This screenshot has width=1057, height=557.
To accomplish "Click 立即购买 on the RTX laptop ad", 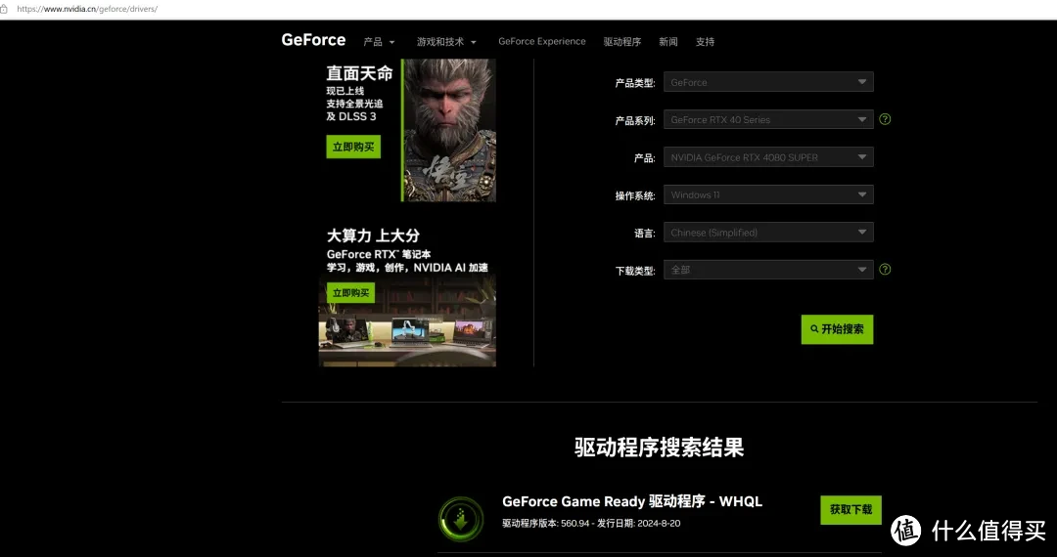I will (x=350, y=292).
